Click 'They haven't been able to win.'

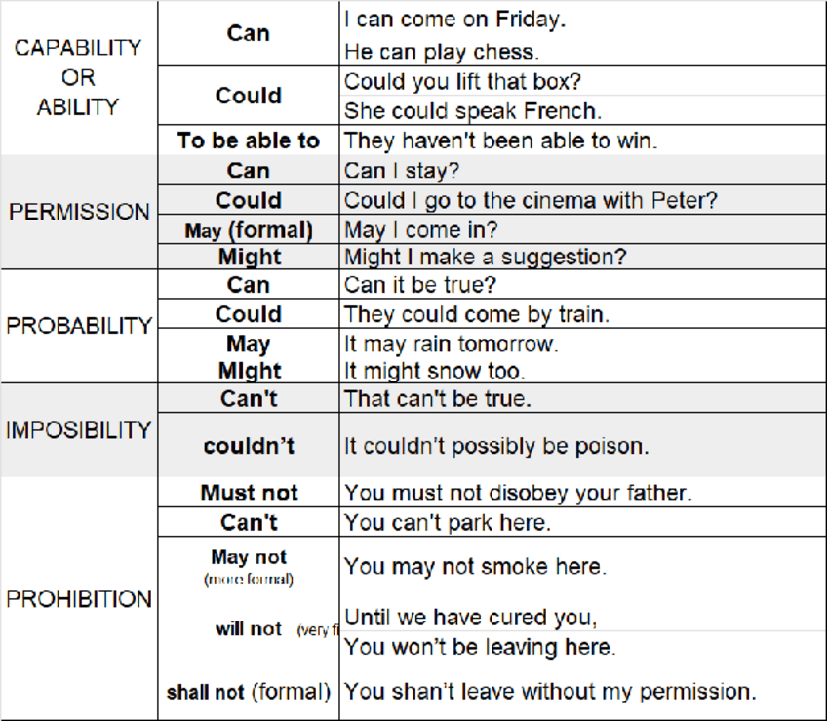(501, 140)
